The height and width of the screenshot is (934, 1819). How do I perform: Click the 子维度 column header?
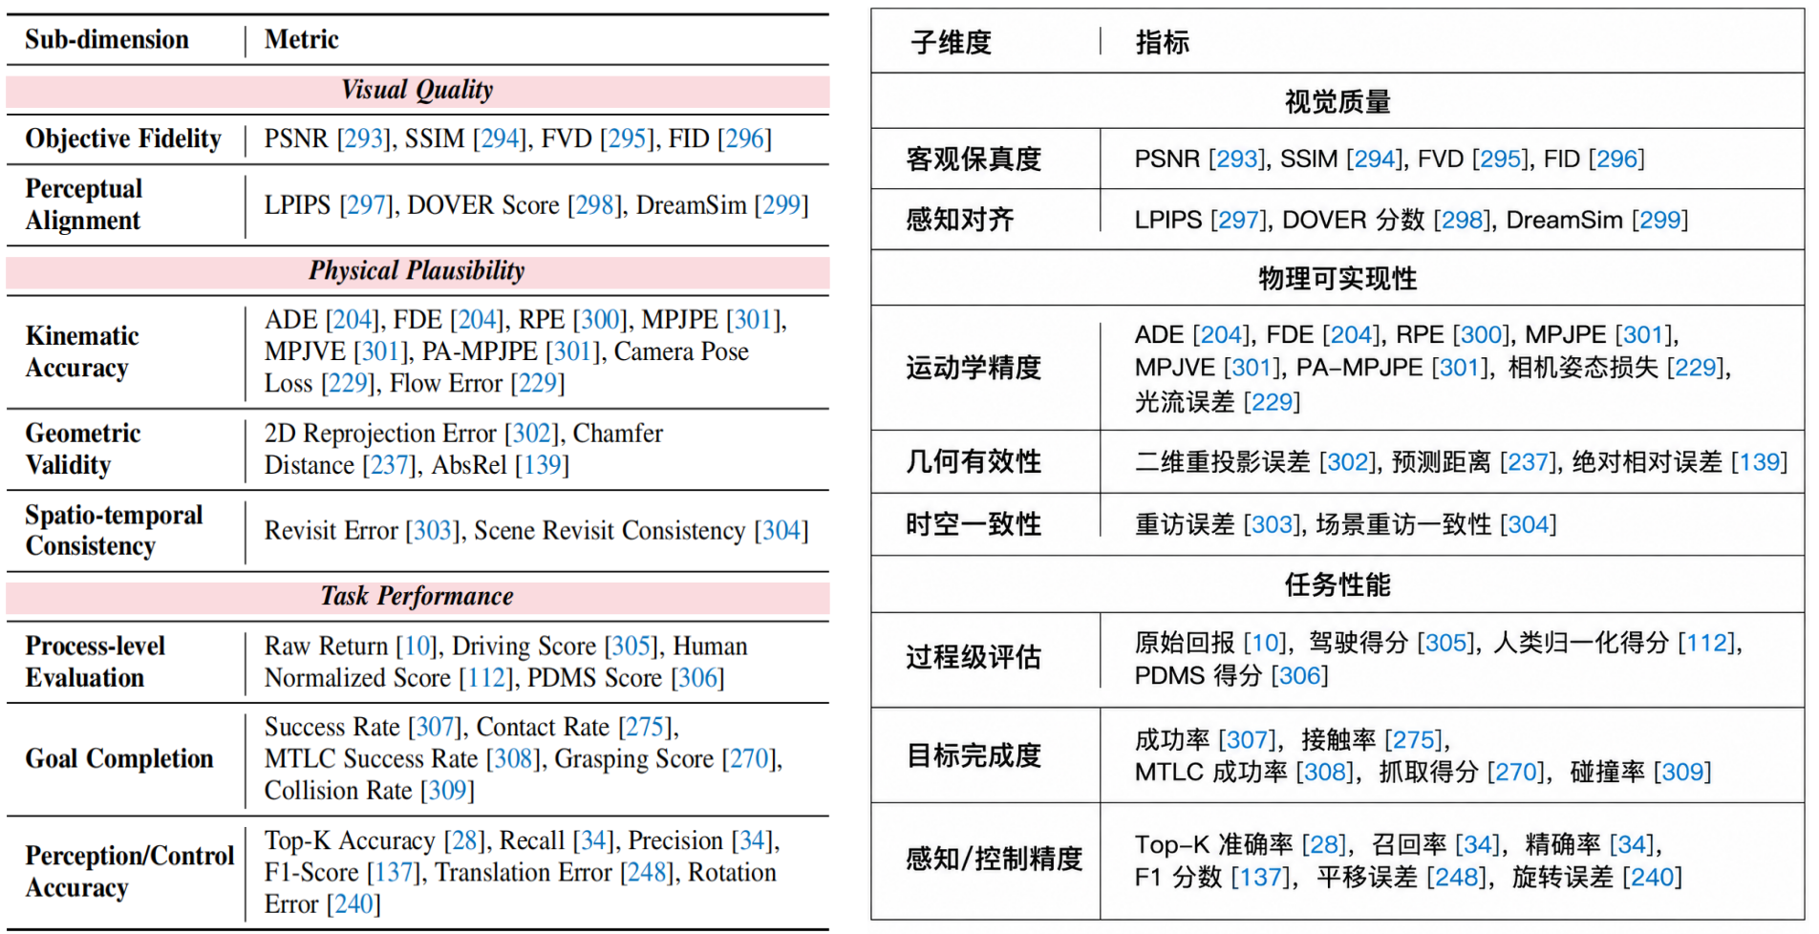pos(952,43)
